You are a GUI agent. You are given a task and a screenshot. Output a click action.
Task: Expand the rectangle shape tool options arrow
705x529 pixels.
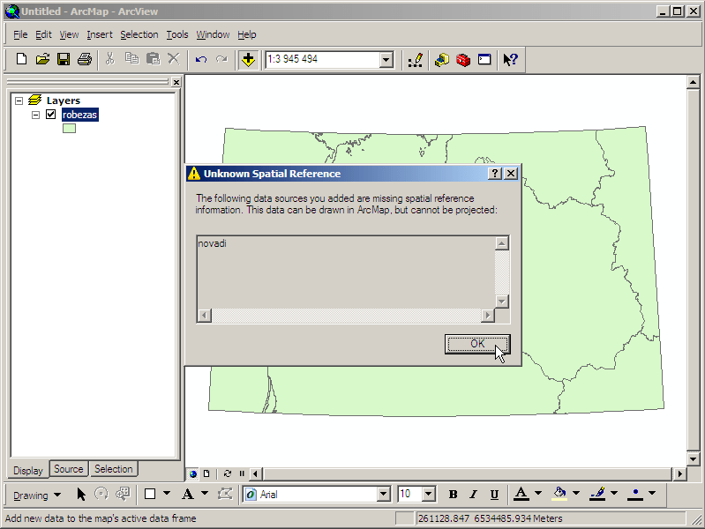167,494
